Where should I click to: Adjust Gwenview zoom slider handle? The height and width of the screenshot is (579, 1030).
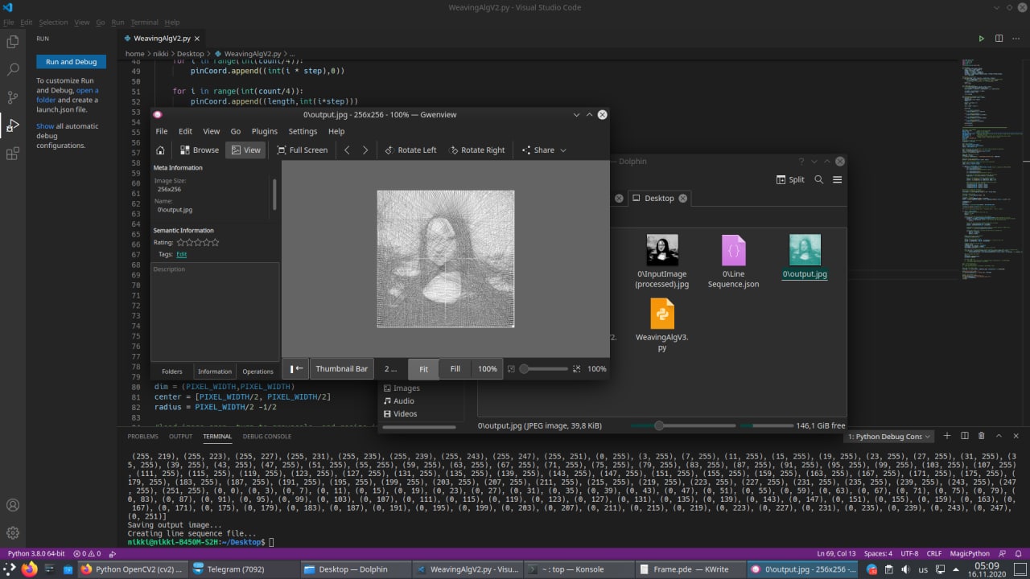click(x=524, y=368)
